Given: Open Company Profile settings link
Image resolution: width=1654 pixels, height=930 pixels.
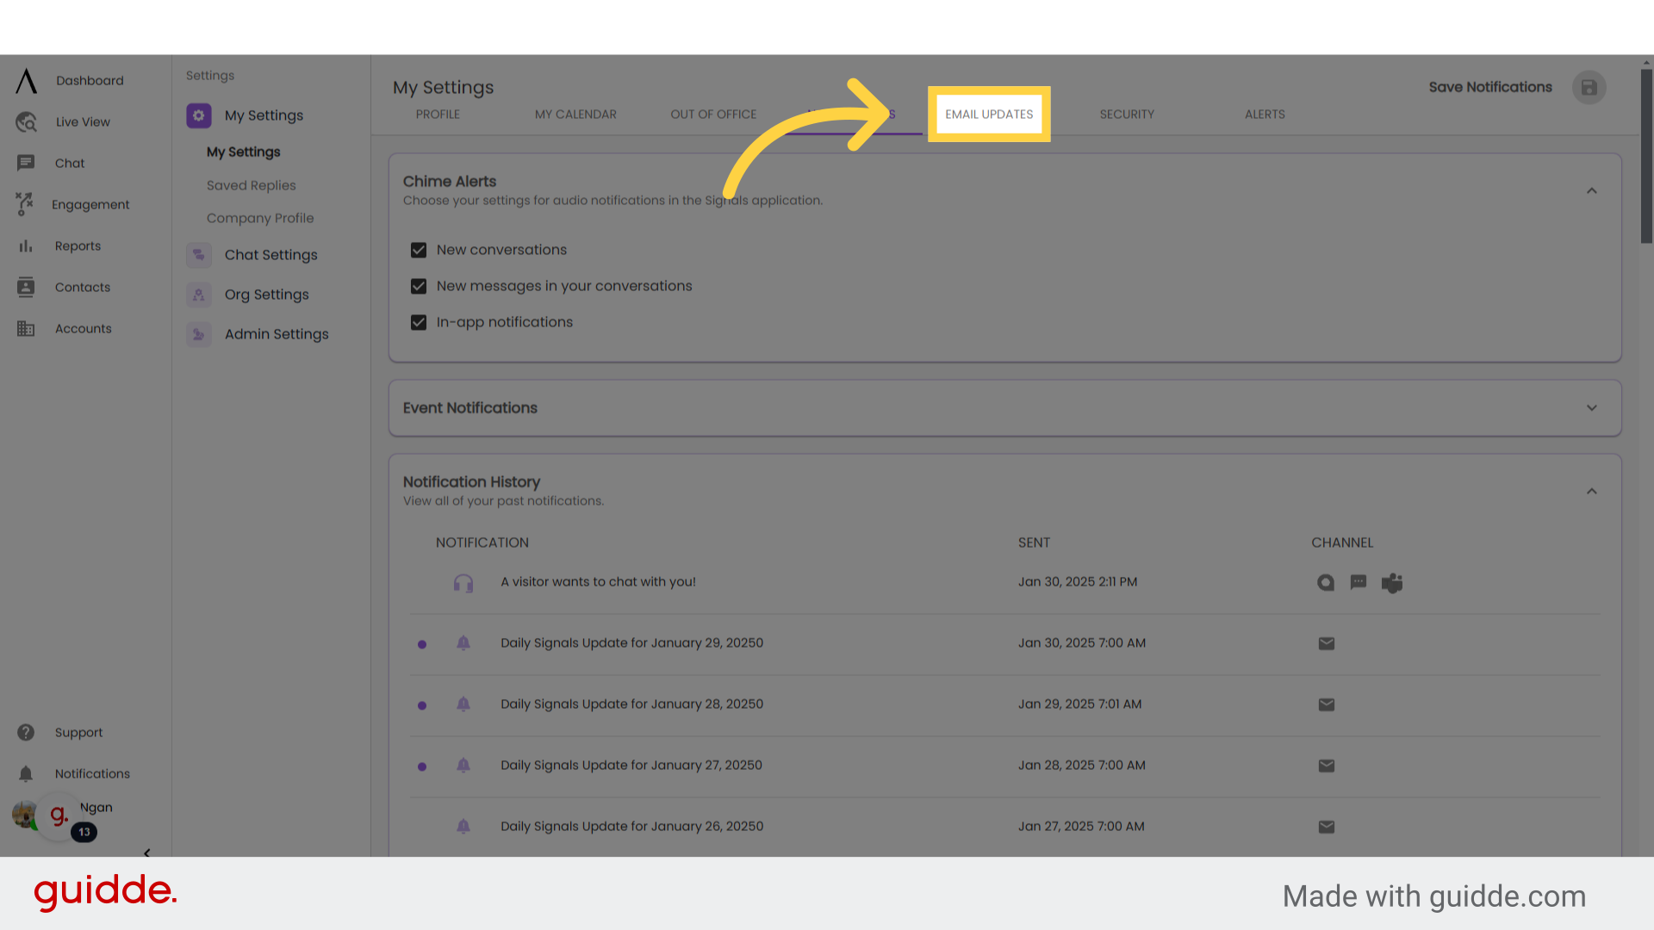Looking at the screenshot, I should click(x=260, y=218).
